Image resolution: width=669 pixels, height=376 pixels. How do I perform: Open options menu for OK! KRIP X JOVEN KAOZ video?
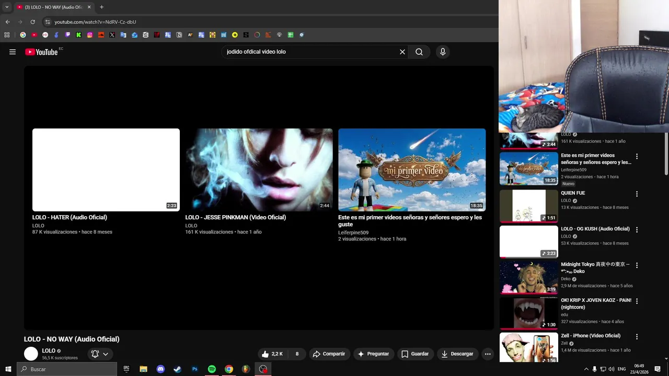tap(637, 301)
